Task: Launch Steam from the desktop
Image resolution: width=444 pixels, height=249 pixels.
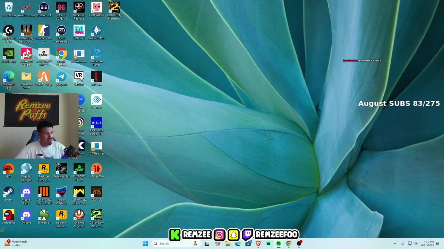Action: pos(9,194)
